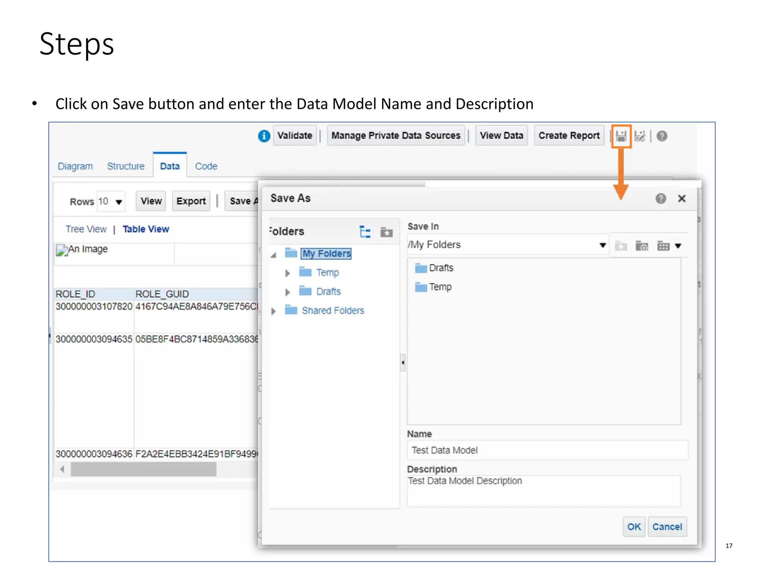This screenshot has height=573, width=764.
Task: Click the partially hidden Save As button
Action: [242, 201]
